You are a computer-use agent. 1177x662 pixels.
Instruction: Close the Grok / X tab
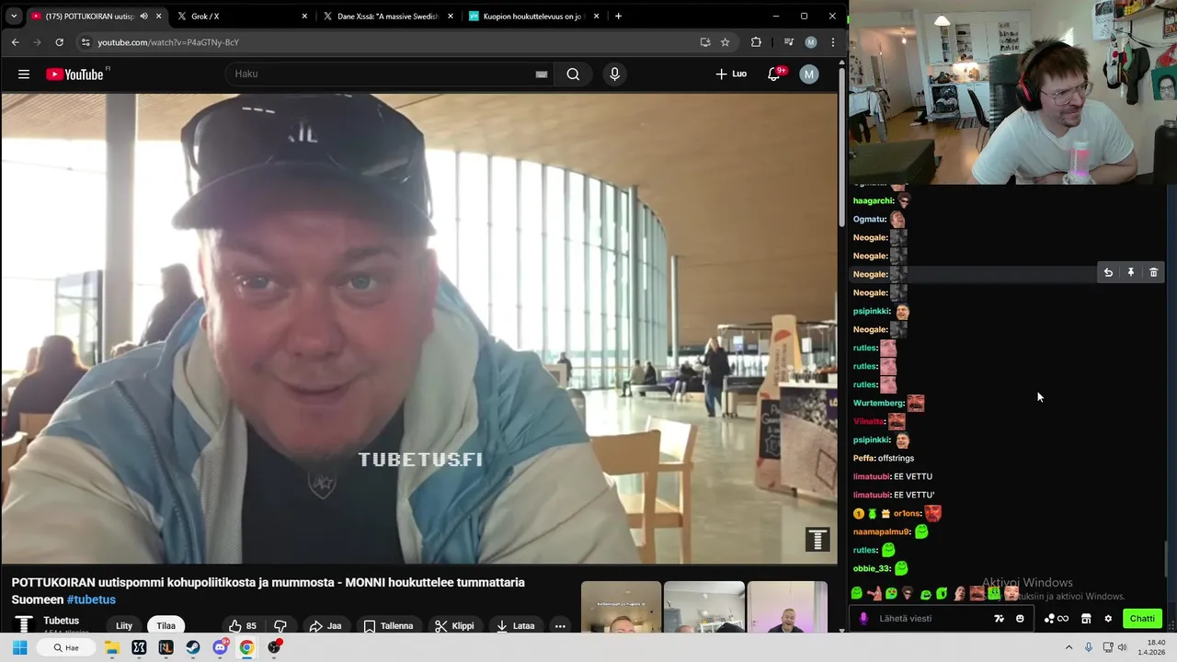click(304, 17)
